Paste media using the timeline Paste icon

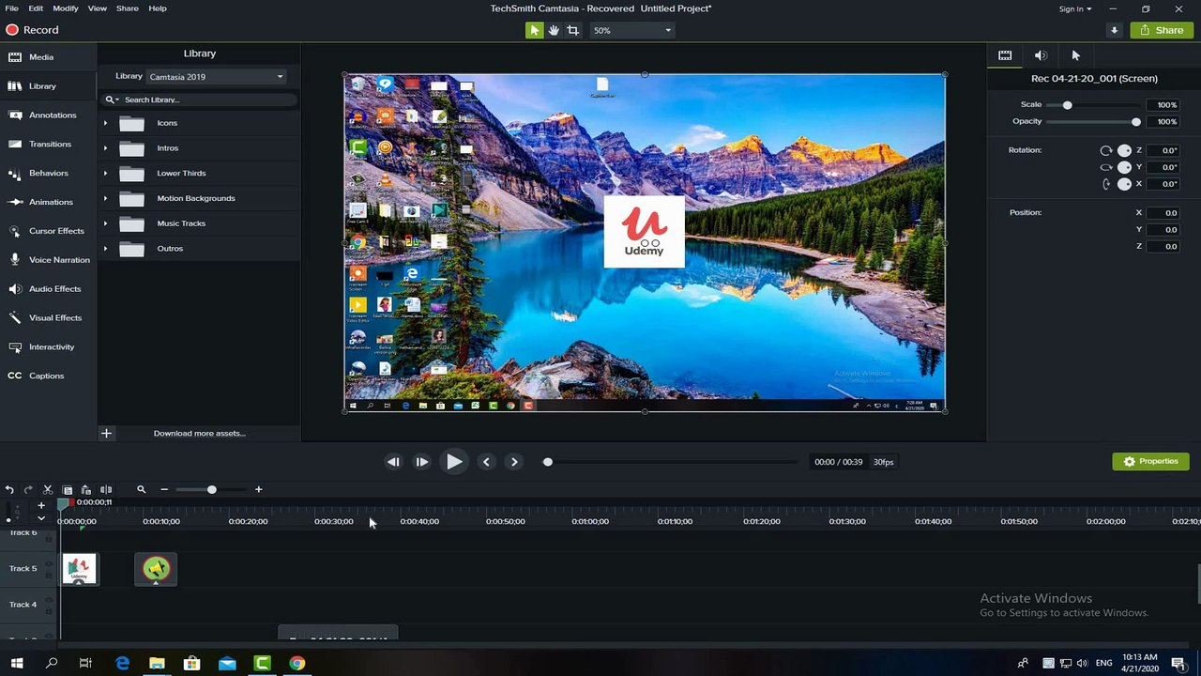[x=86, y=489]
